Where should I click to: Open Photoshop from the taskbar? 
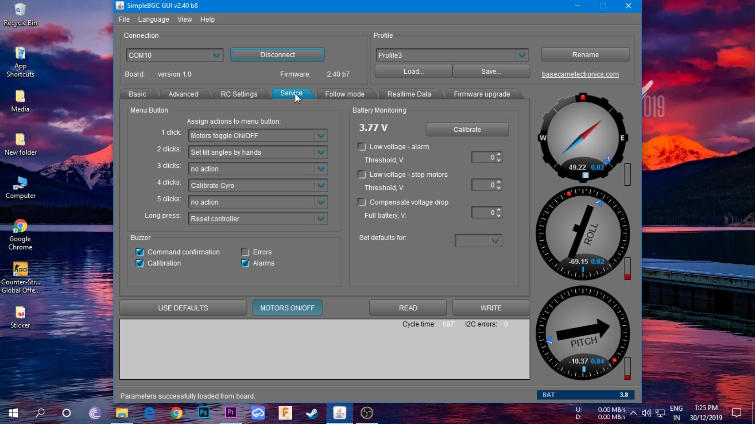(x=203, y=413)
